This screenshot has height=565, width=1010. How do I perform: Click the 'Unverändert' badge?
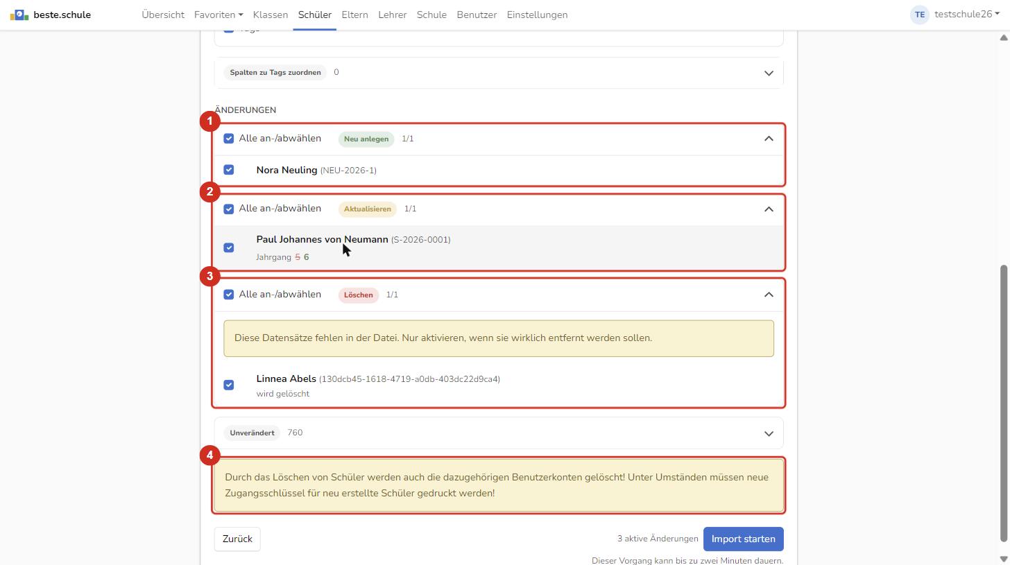pyautogui.click(x=252, y=433)
